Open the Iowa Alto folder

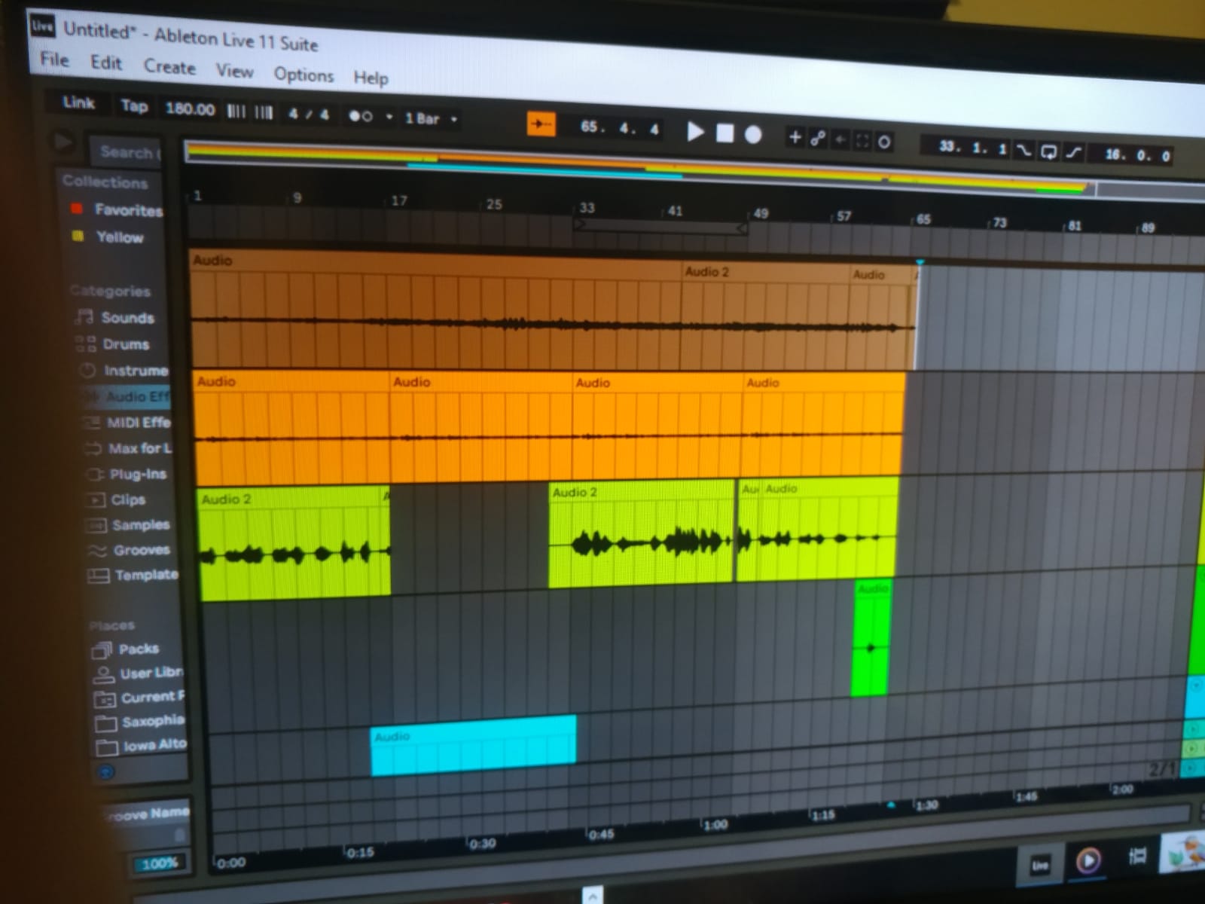[x=154, y=745]
